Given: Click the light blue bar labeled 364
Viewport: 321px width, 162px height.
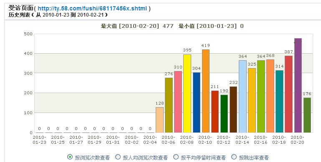Looking at the screenshot, I should click(x=243, y=96).
